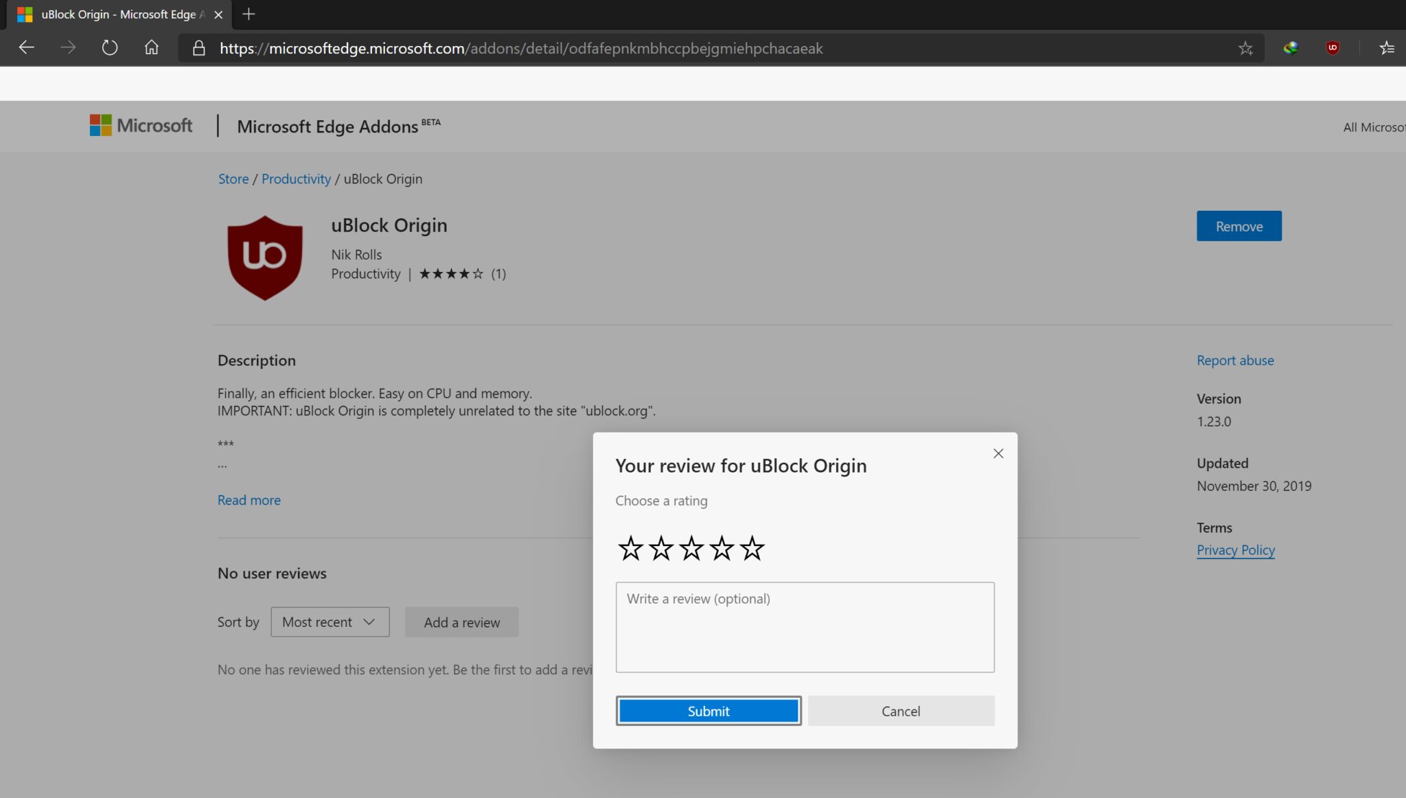Choose the middle star rating

(691, 548)
